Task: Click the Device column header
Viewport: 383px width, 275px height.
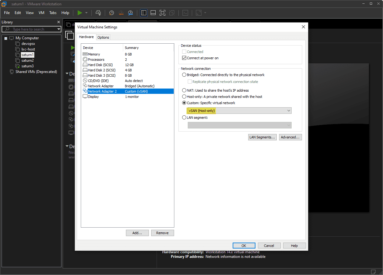Action: tap(102, 48)
